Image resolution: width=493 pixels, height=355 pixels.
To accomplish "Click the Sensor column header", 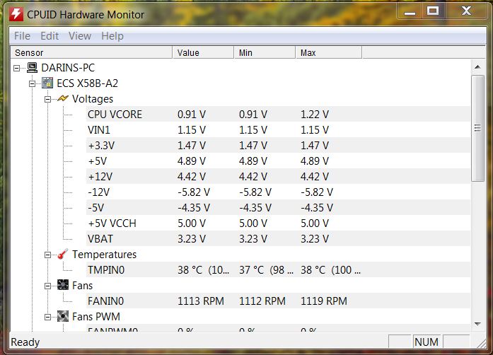I will (x=91, y=52).
